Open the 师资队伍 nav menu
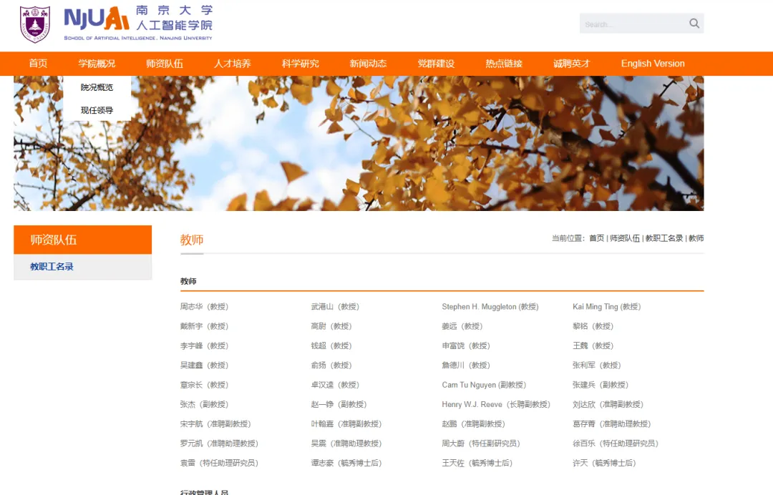The image size is (773, 495). coord(165,64)
